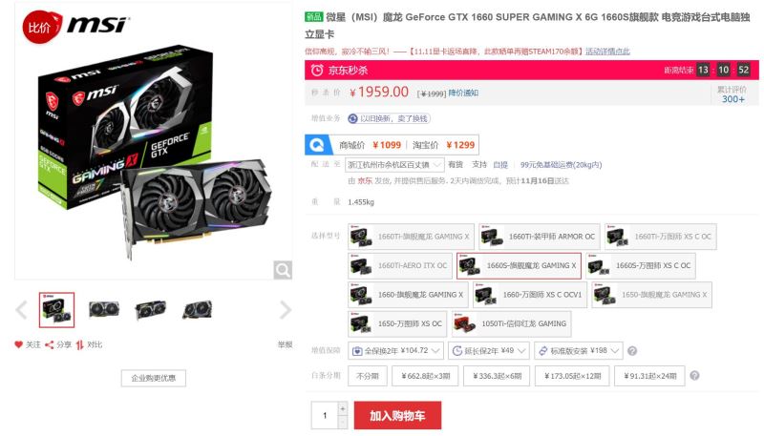
Task: Click the help icon beside 标准版安装
Action: (x=632, y=351)
